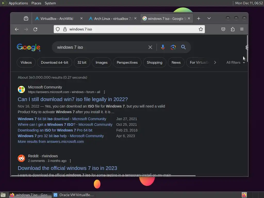Screen dimensions: 264x198
Task: Open 'Downloading an ISO for Windows 7 Pro' link
Action: (x=55, y=130)
